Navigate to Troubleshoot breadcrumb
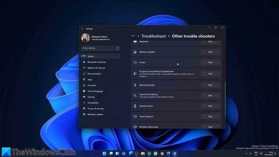 [153, 36]
